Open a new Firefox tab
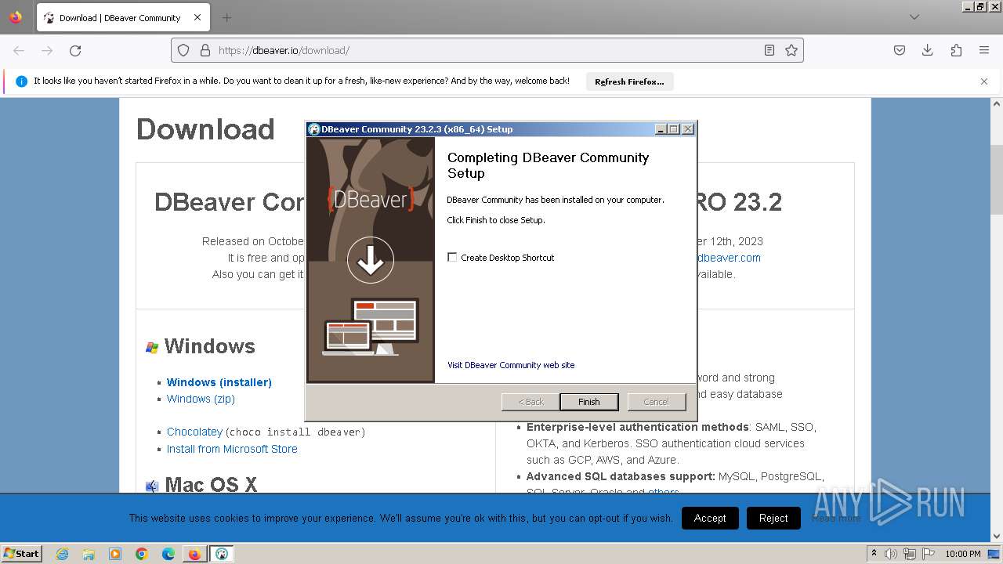Image resolution: width=1003 pixels, height=564 pixels. [226, 17]
